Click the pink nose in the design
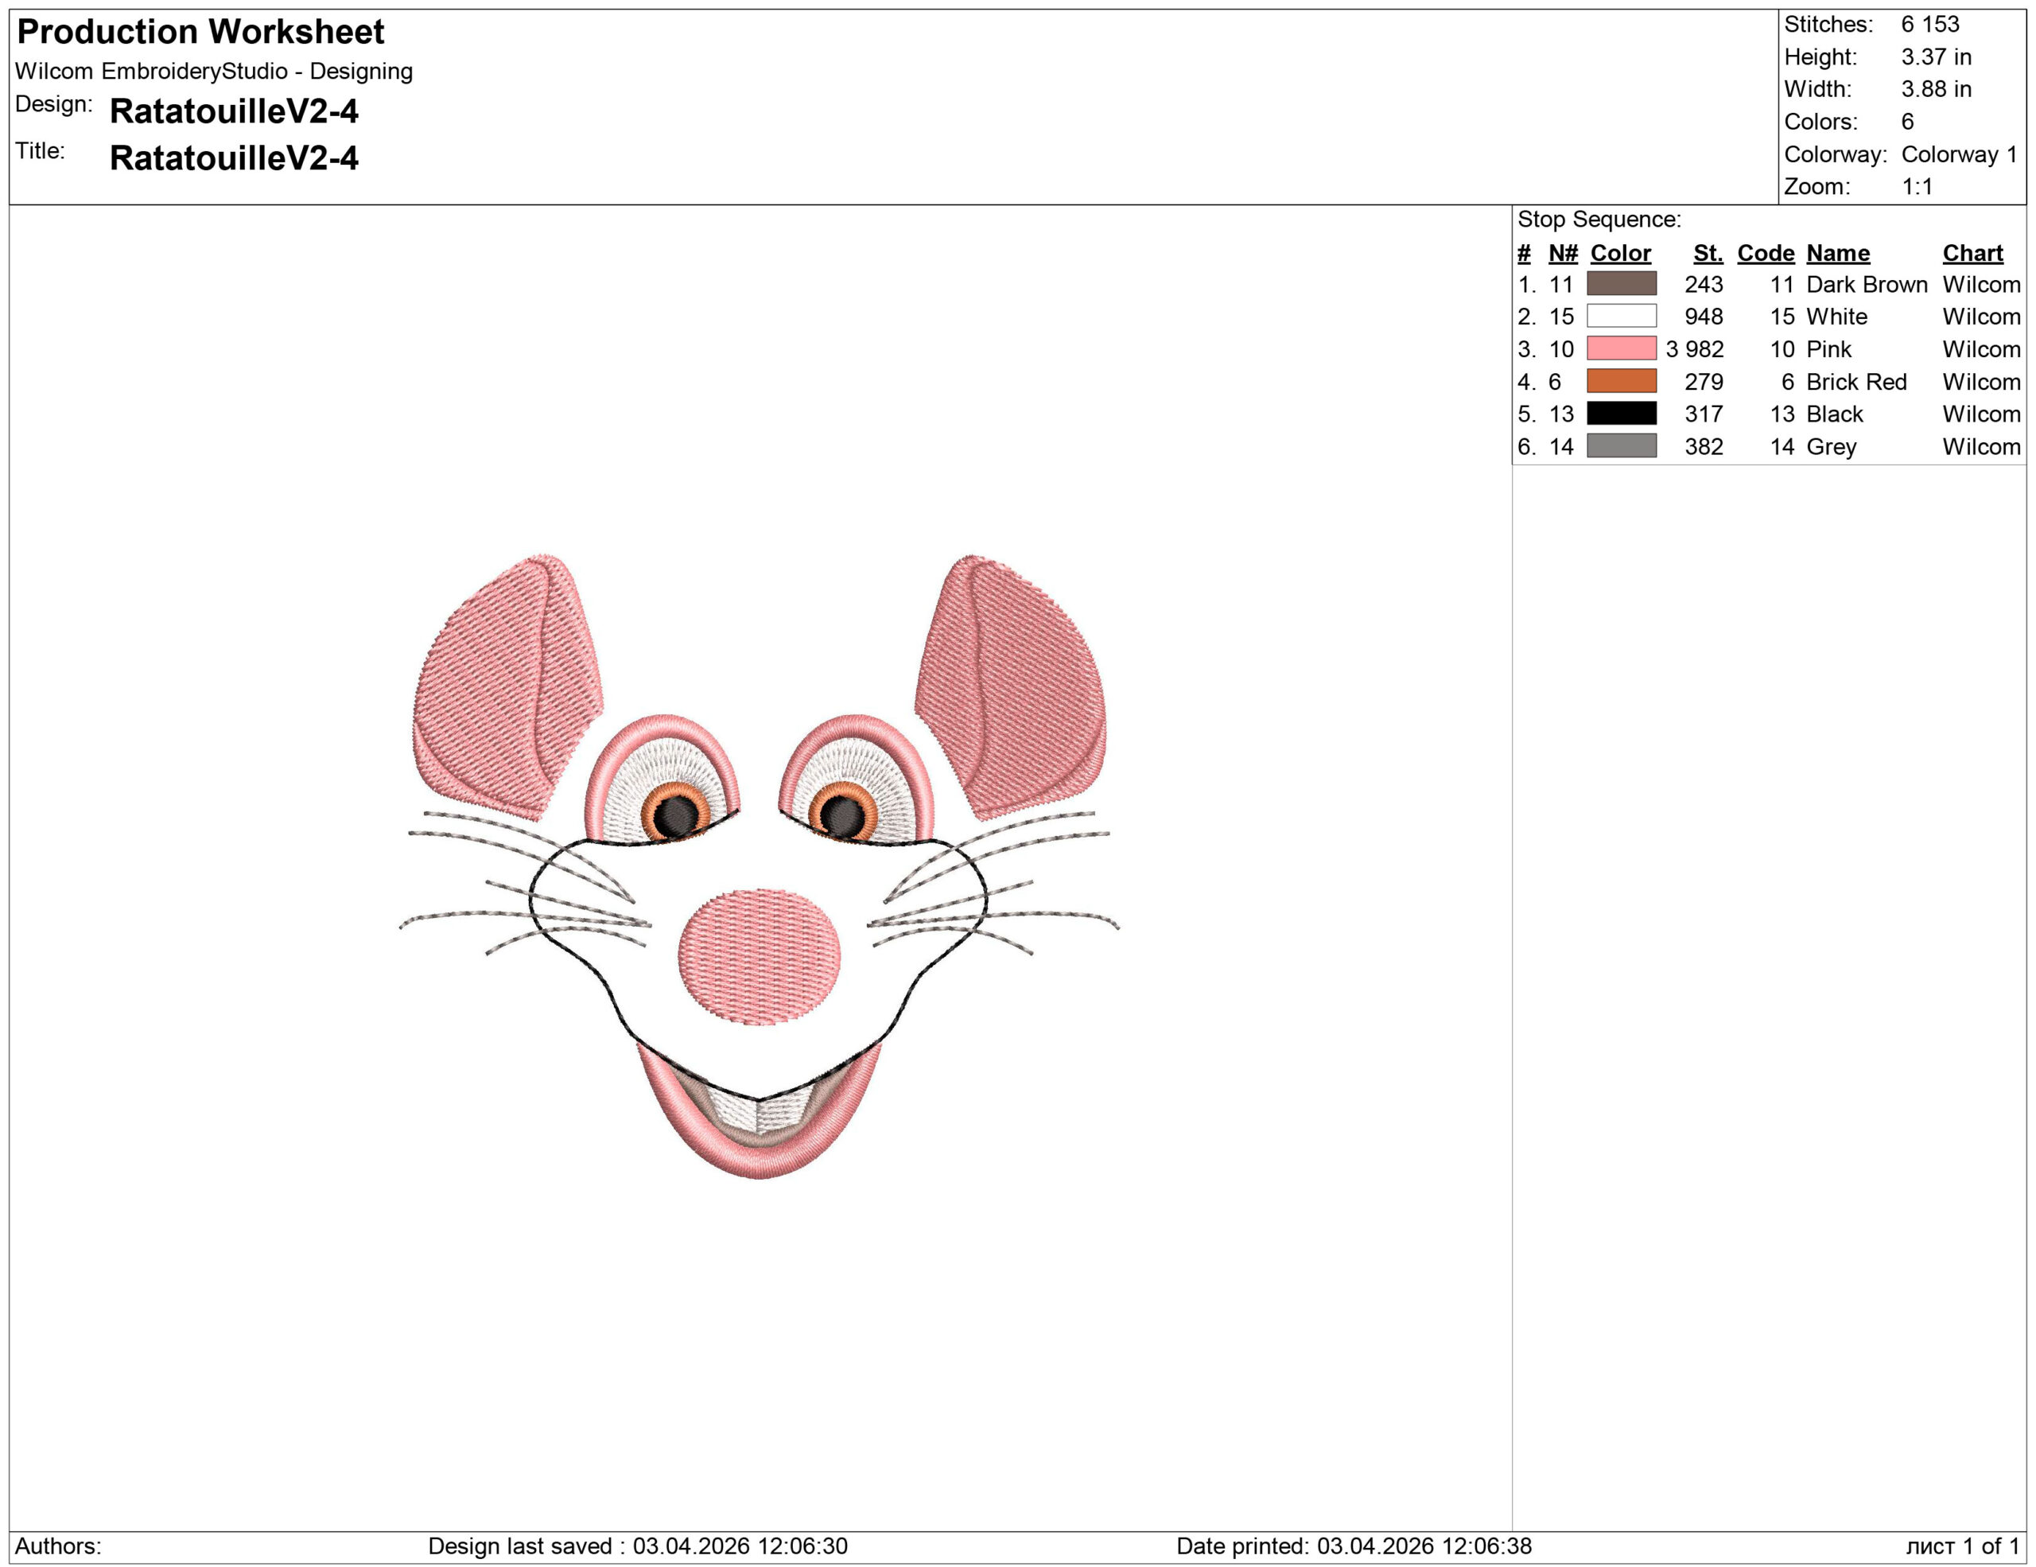2036x1567 pixels. [759, 956]
